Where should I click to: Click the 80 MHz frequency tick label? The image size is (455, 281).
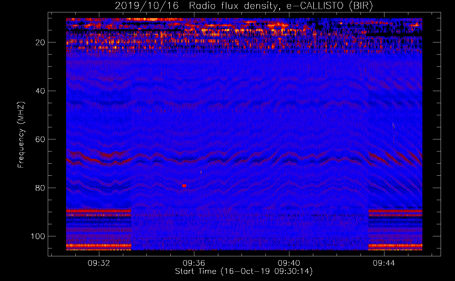point(40,188)
